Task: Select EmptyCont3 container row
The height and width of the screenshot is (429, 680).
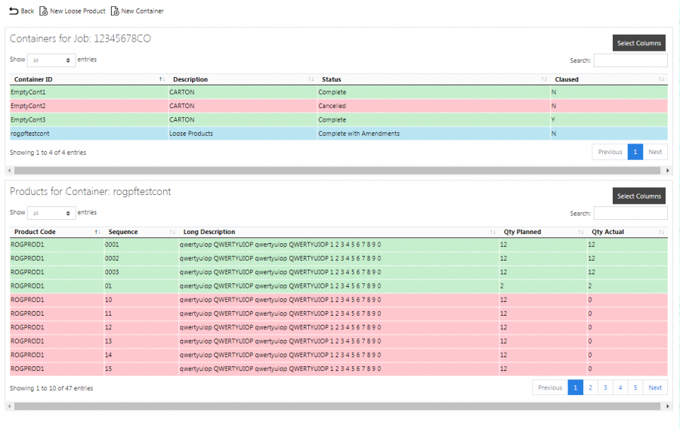Action: tap(338, 119)
